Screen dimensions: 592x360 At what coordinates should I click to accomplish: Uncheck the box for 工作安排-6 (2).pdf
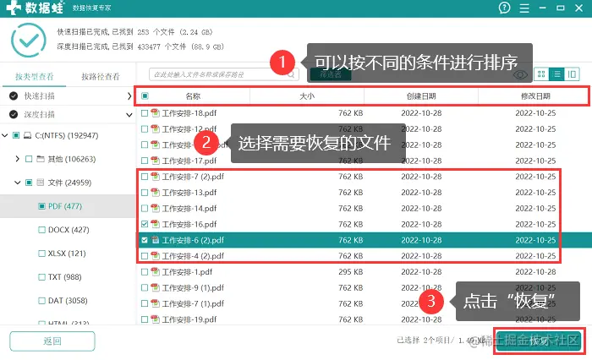tap(145, 240)
